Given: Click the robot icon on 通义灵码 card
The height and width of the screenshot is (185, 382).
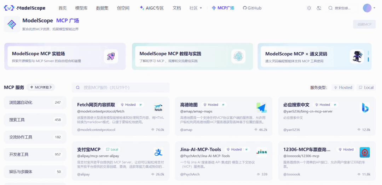Looking at the screenshot, I should [x=357, y=57].
